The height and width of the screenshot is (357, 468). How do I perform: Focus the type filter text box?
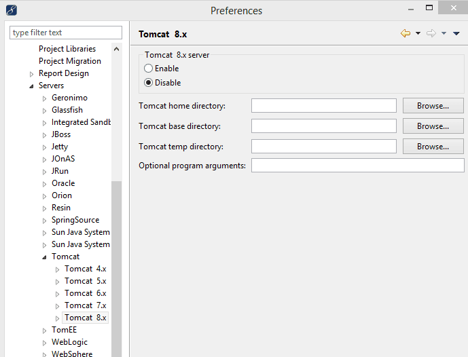65,33
